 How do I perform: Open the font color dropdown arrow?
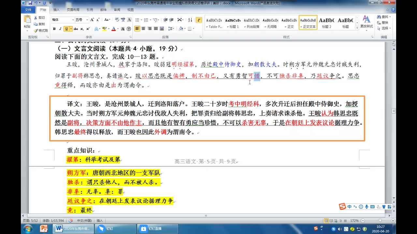click(x=118, y=29)
